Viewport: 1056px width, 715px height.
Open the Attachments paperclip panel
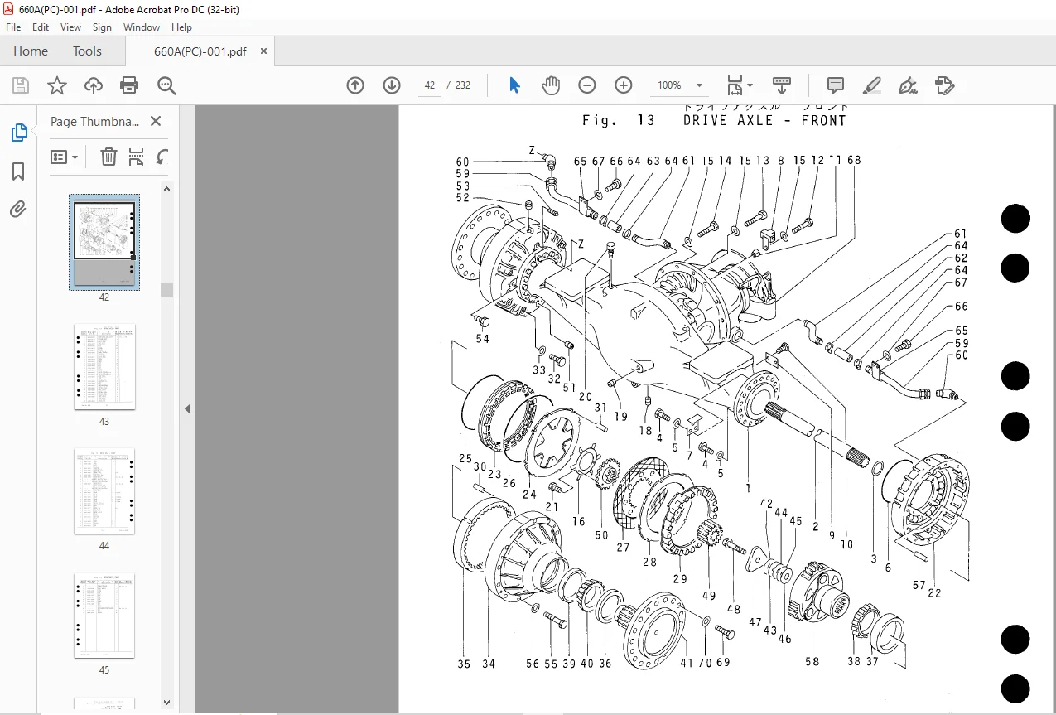coord(18,210)
